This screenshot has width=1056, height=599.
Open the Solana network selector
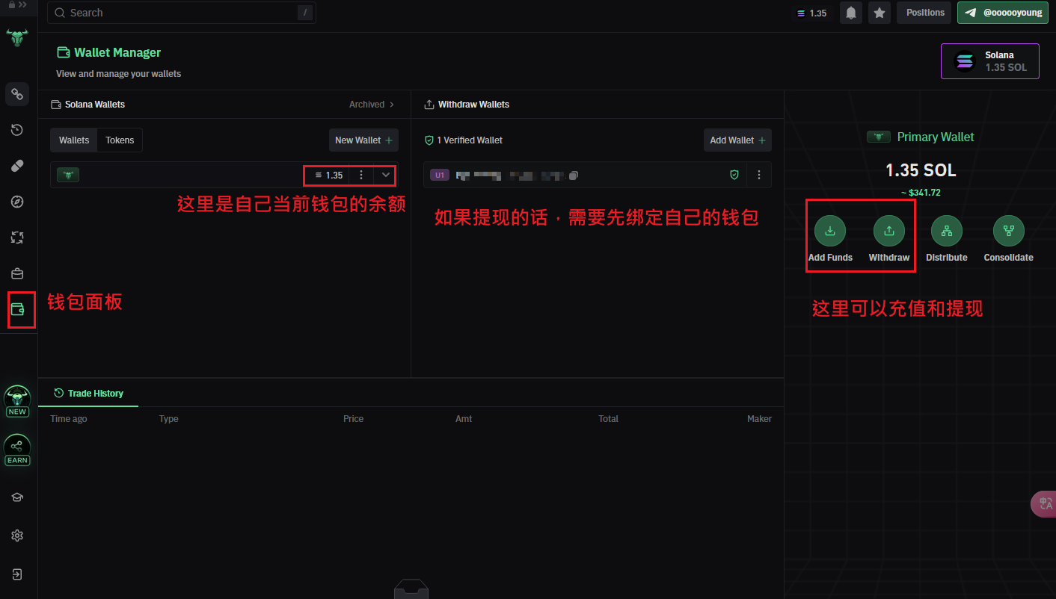tap(989, 61)
